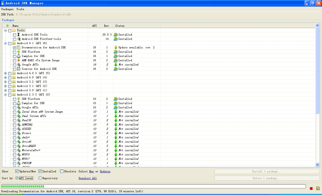
Task: Check the Intel Atom x86 System Image checkbox
Action: click(x=14, y=112)
